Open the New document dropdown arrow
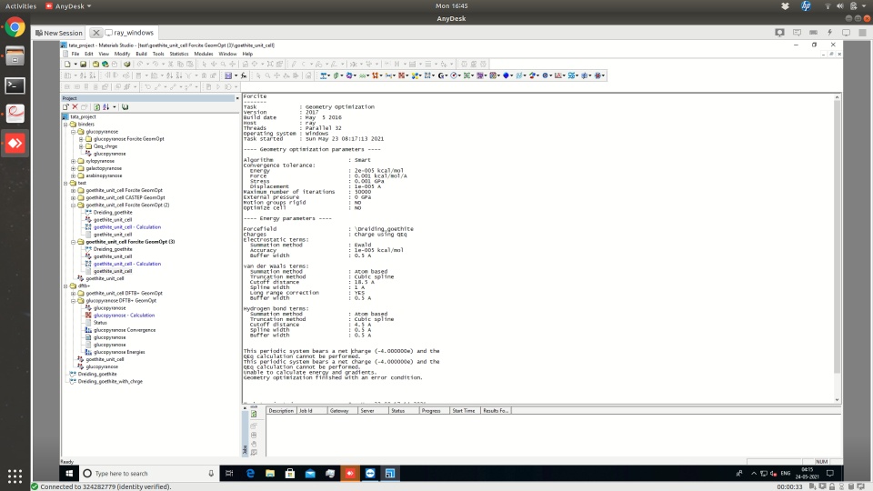The width and height of the screenshot is (873, 491). click(75, 64)
